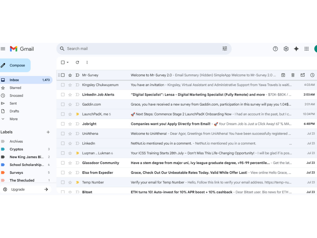Toggle importance marker on Temp Number email
Viewport: 317px width, 238px height.
coord(77,182)
